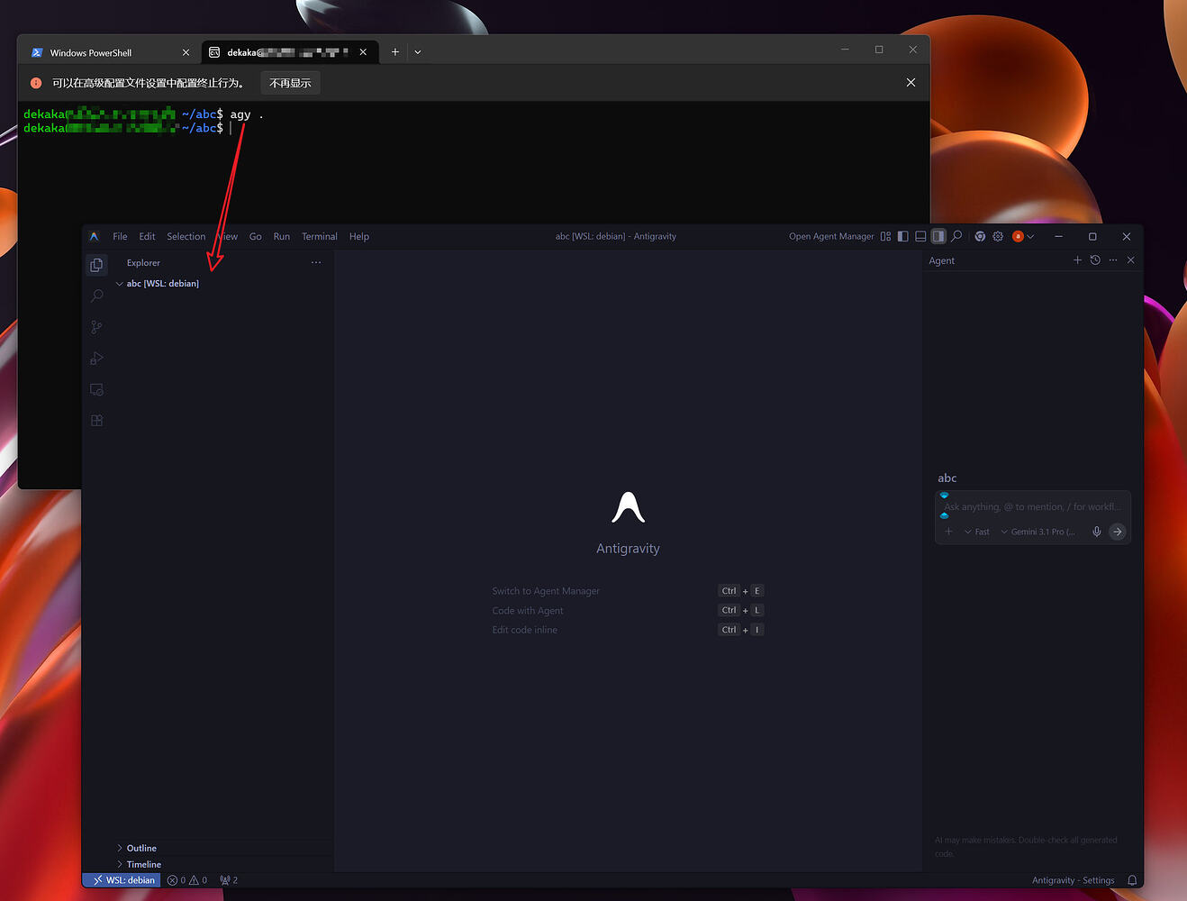Send the Agent message with arrow button
The image size is (1187, 901).
point(1118,532)
